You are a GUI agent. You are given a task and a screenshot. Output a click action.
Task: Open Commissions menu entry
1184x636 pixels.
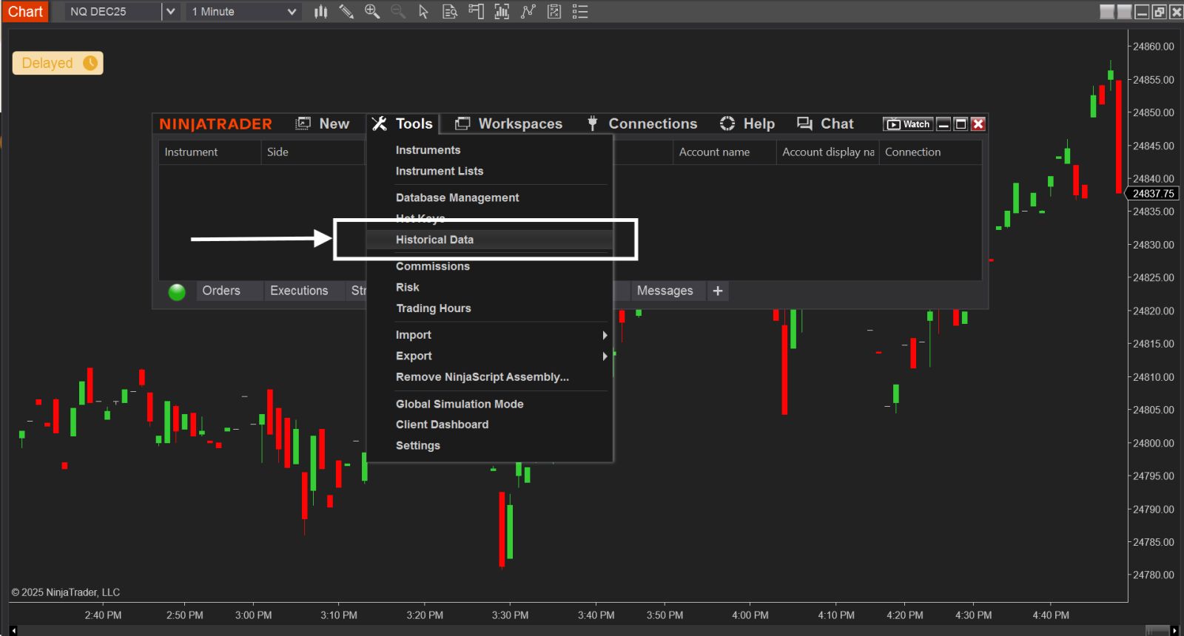pos(433,266)
